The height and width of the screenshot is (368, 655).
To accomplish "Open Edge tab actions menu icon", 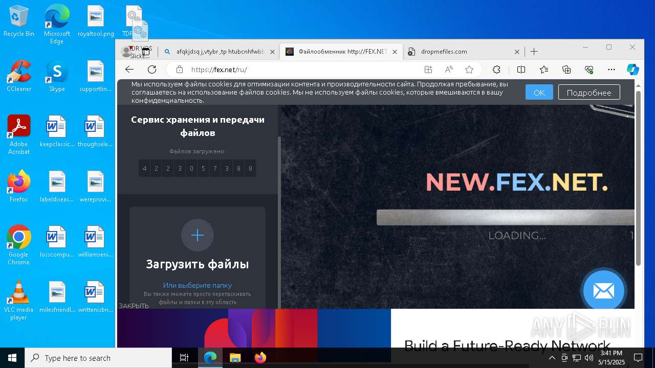I will (x=146, y=52).
